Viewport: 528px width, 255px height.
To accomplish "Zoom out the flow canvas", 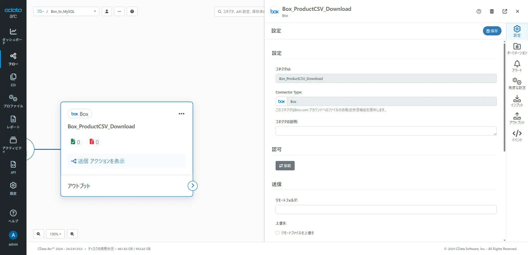I will (72, 234).
